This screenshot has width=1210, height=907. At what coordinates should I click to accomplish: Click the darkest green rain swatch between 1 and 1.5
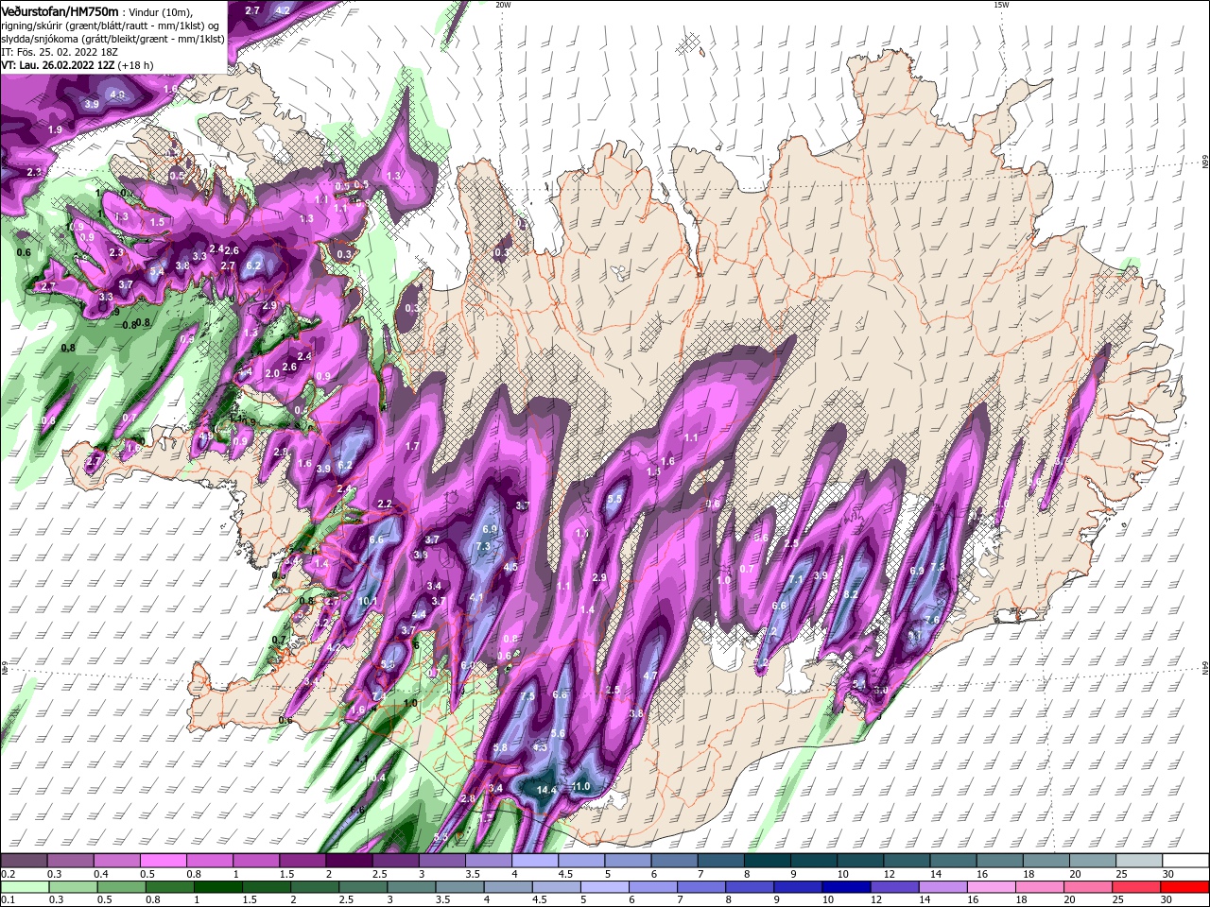pos(218,887)
